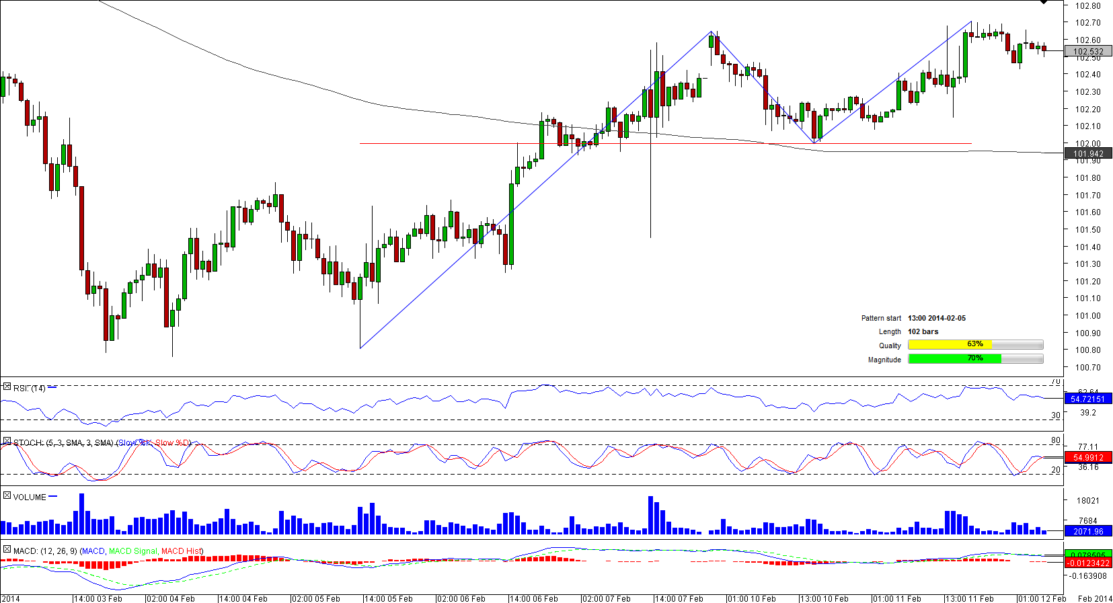
Task: Select the MACD Hist legend label
Action: (181, 551)
